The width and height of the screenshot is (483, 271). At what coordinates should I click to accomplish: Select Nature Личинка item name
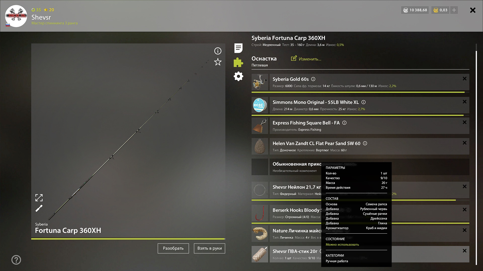point(297,231)
